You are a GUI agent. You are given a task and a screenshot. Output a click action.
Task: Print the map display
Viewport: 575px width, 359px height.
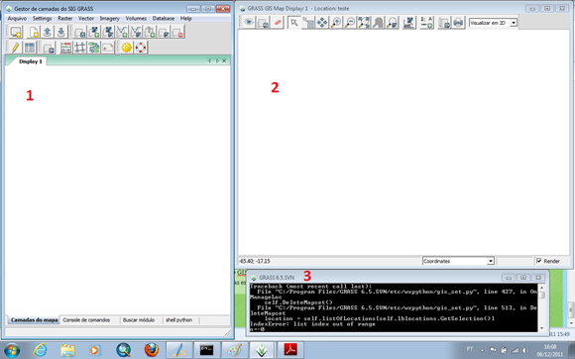coord(458,23)
